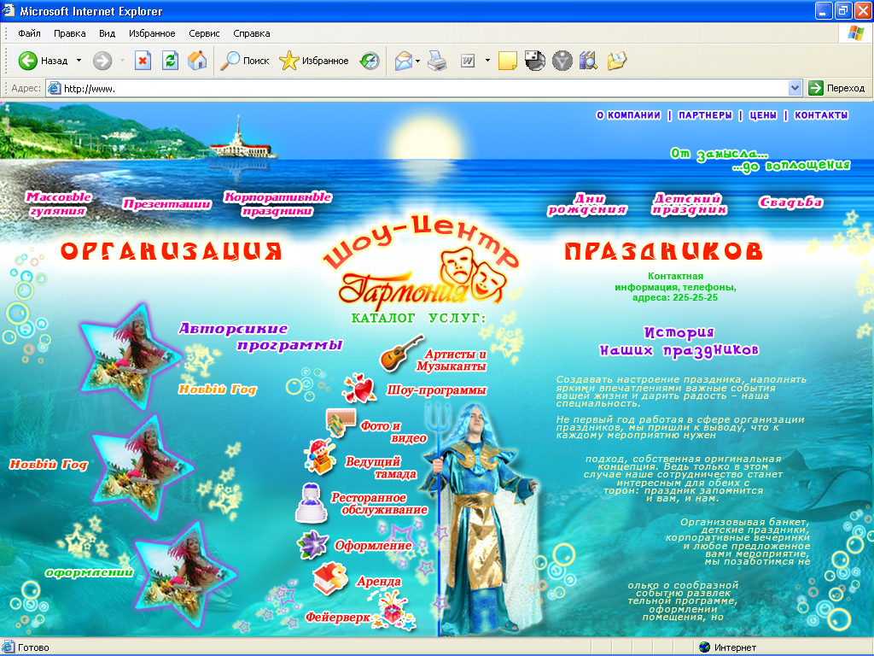Click the yellow note toolbar icon
The image size is (874, 656).
click(507, 61)
